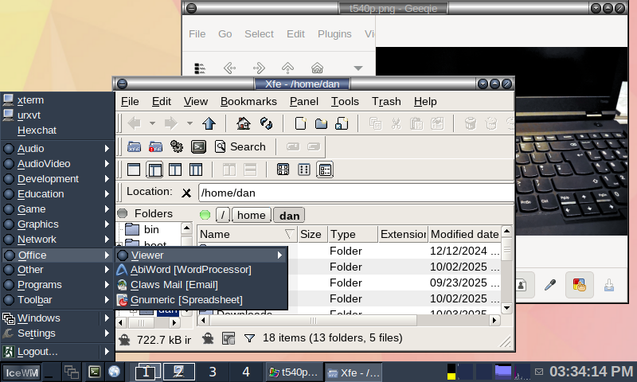Screen dimensions: 637x382
Task: Expand the Viewer submenu
Action: coord(201,255)
